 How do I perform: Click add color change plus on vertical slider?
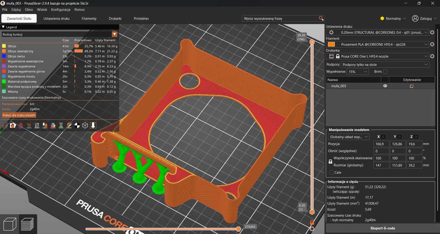[x=312, y=42]
